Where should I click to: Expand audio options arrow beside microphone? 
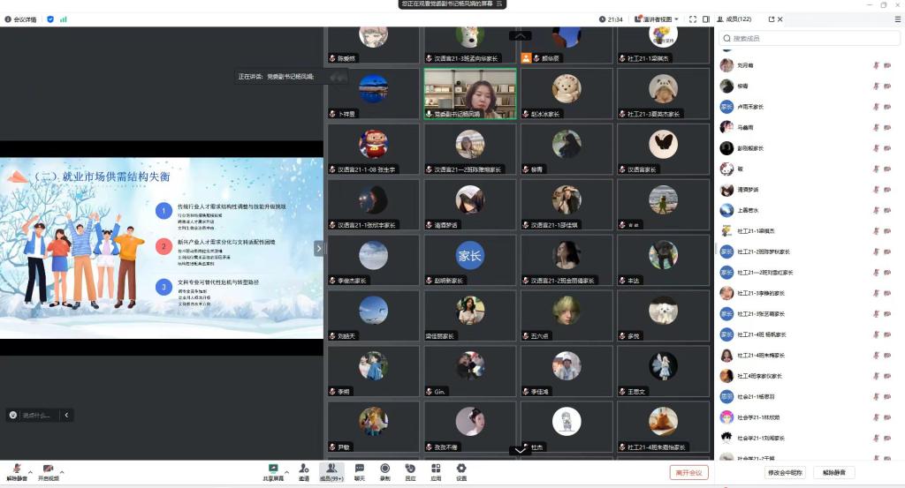point(30,469)
